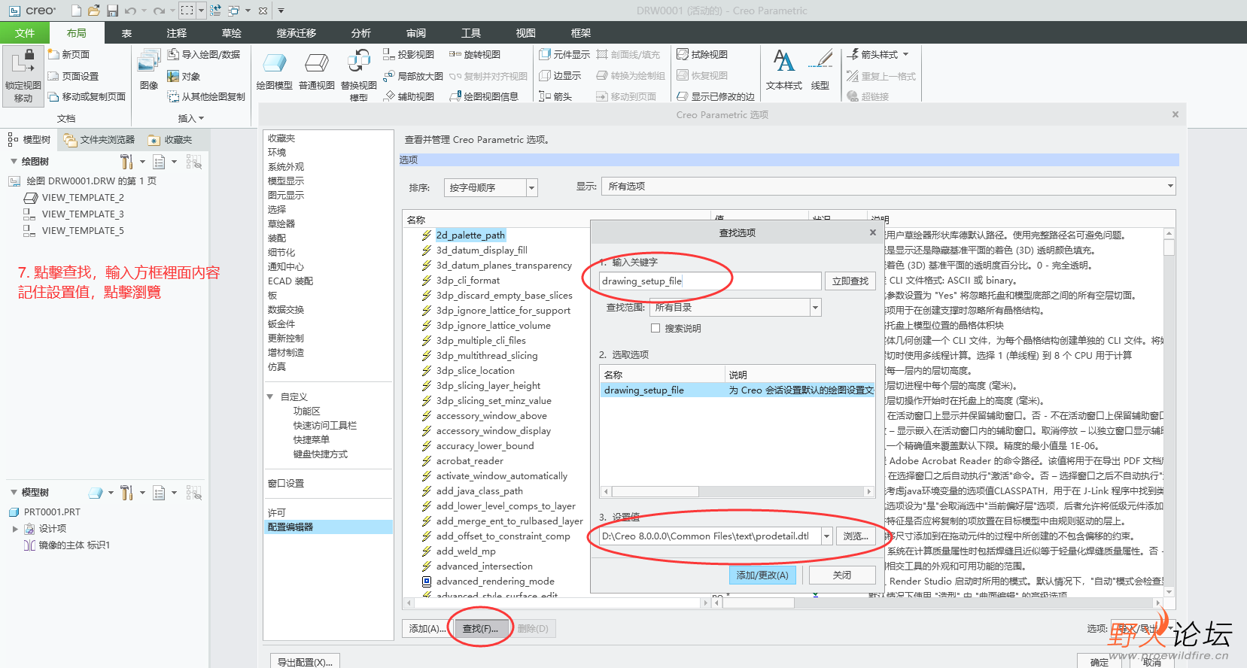The width and height of the screenshot is (1247, 668).
Task: Open the 排序 sort order dropdown
Action: [532, 187]
